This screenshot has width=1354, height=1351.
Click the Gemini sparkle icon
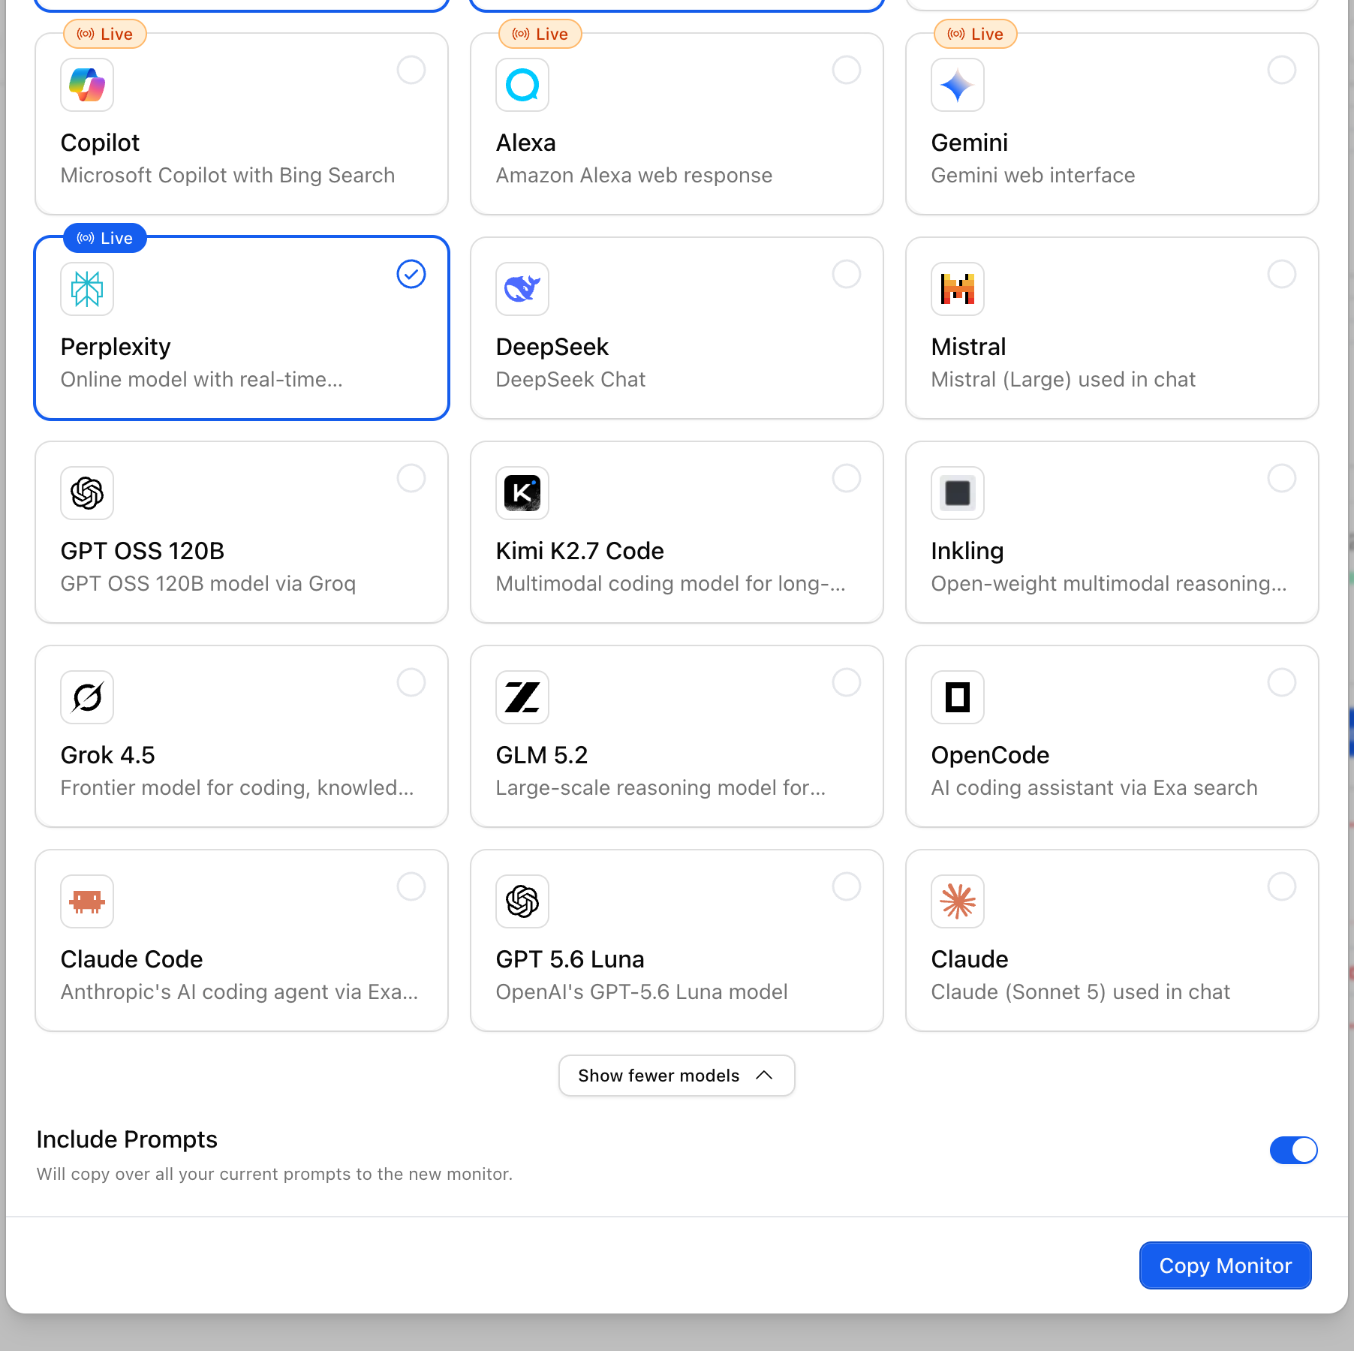pos(958,85)
